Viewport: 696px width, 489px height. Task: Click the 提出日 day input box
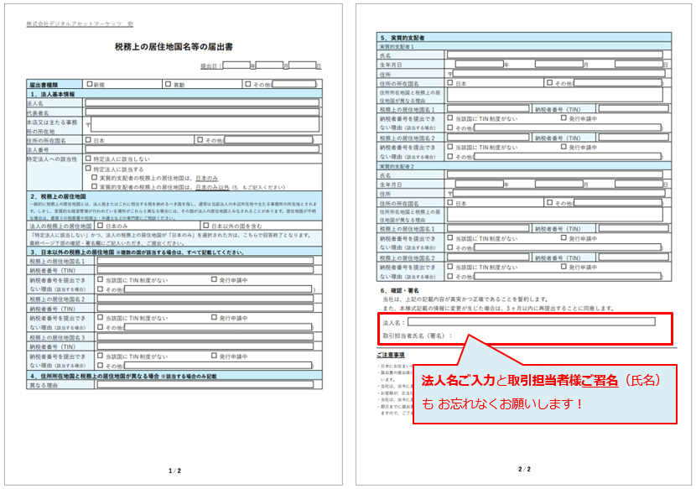302,65
